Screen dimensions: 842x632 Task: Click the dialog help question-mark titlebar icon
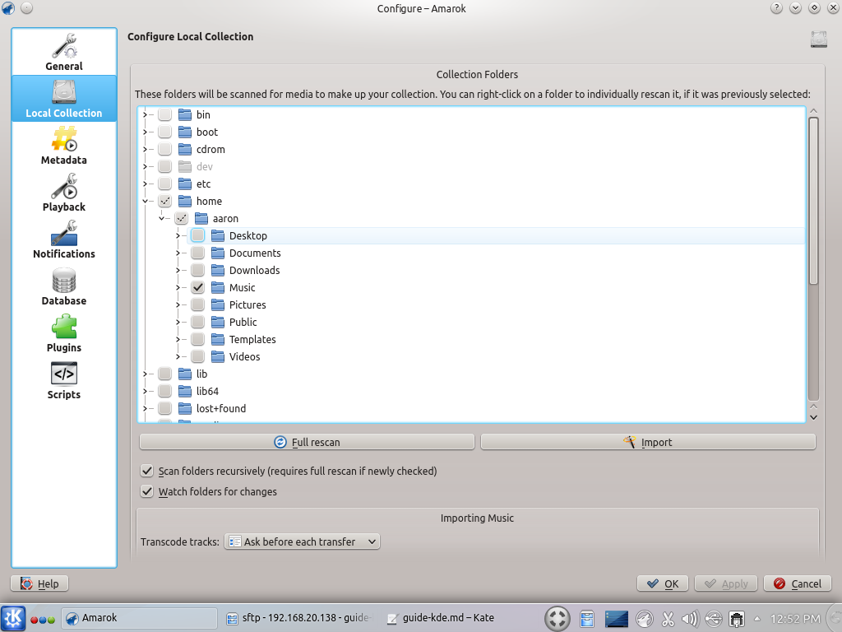click(776, 8)
